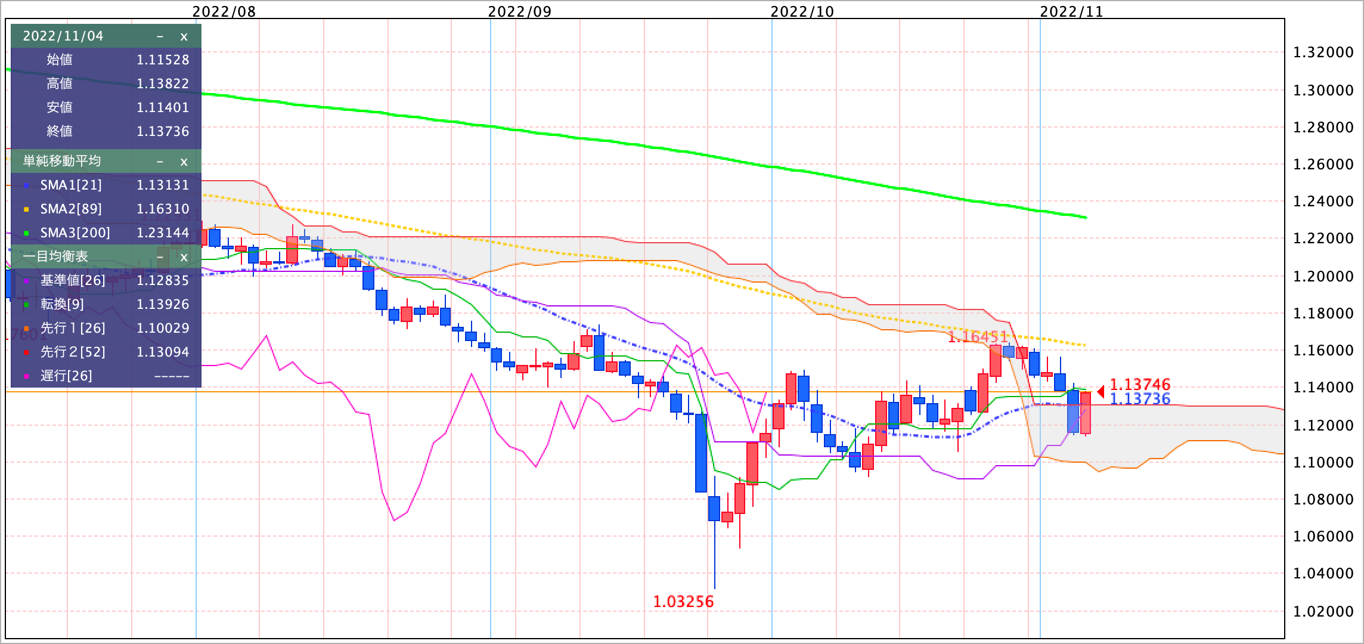Screen dimensions: 1364x644
Task: Click the 1.32000 price axis label
Action: coord(1322,52)
